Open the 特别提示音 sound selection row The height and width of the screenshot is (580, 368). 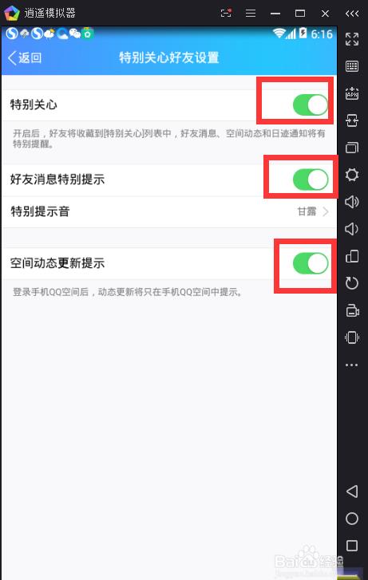(x=168, y=212)
